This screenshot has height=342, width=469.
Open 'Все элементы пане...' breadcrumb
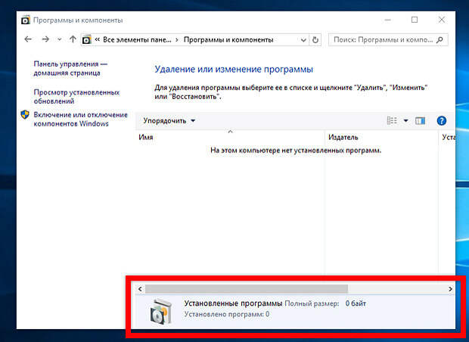point(137,40)
